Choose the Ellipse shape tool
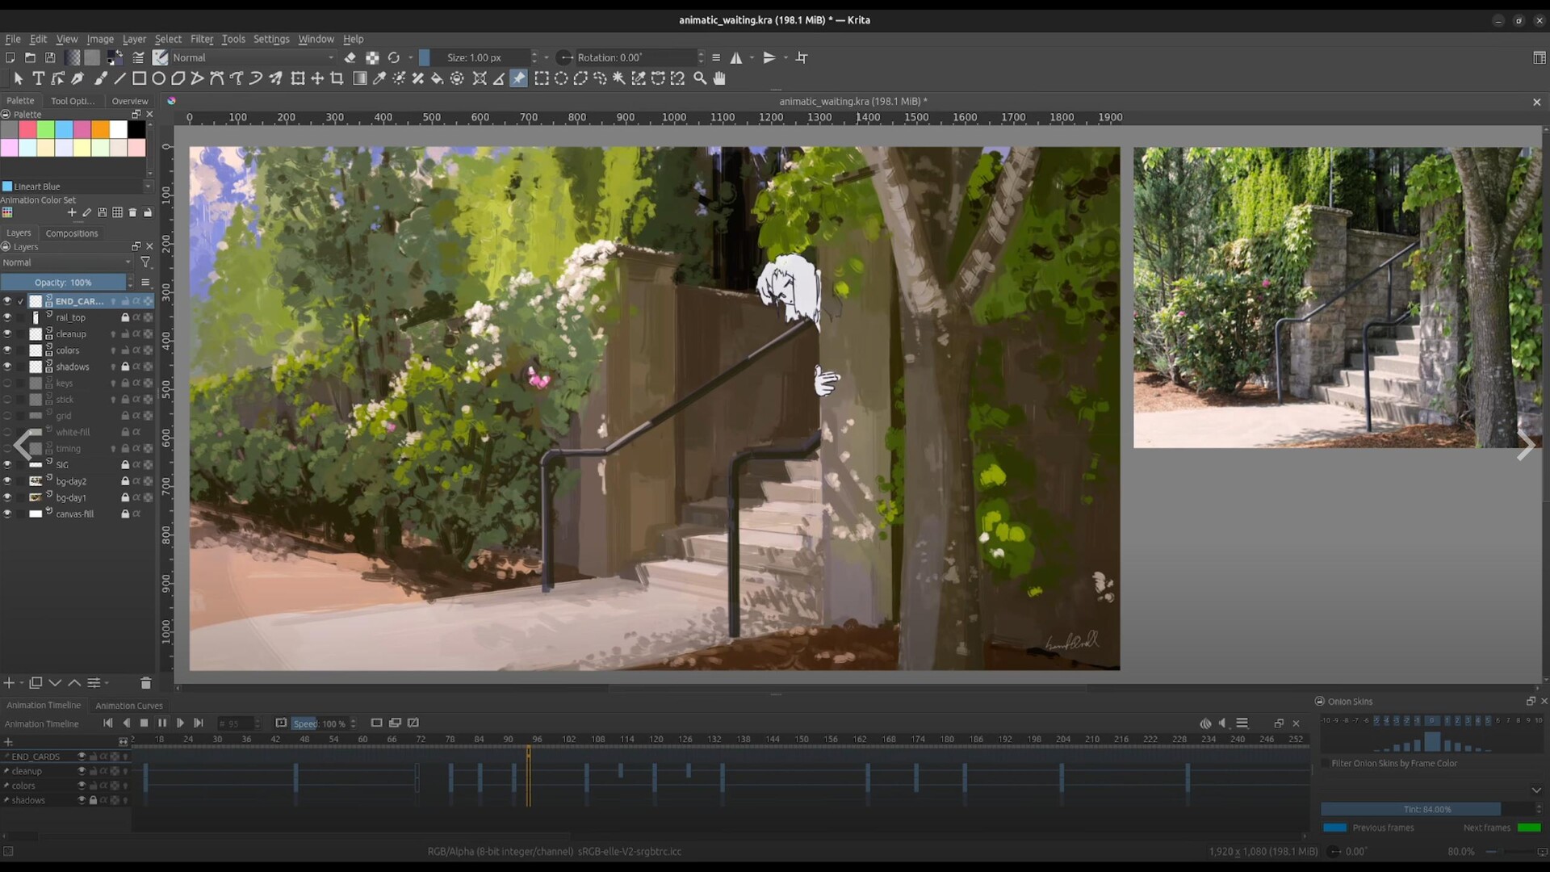This screenshot has height=872, width=1550. tap(158, 78)
